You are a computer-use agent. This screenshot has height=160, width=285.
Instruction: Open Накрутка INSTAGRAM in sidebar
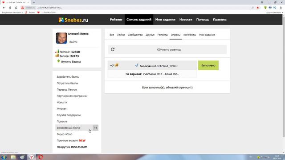[x=72, y=147]
